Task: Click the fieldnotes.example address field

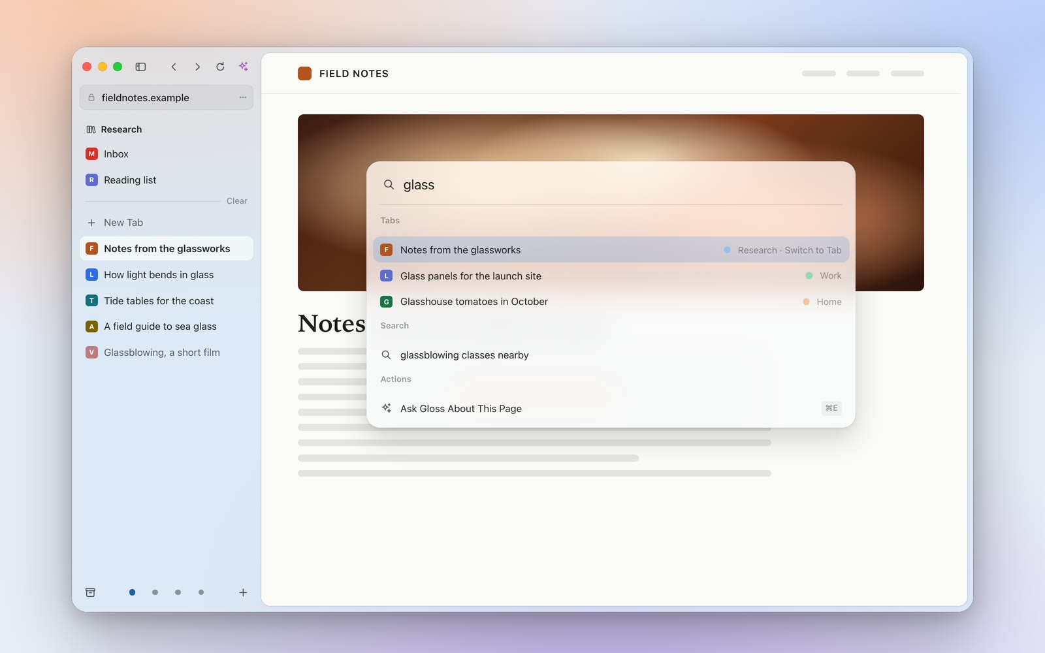Action: 167,97
